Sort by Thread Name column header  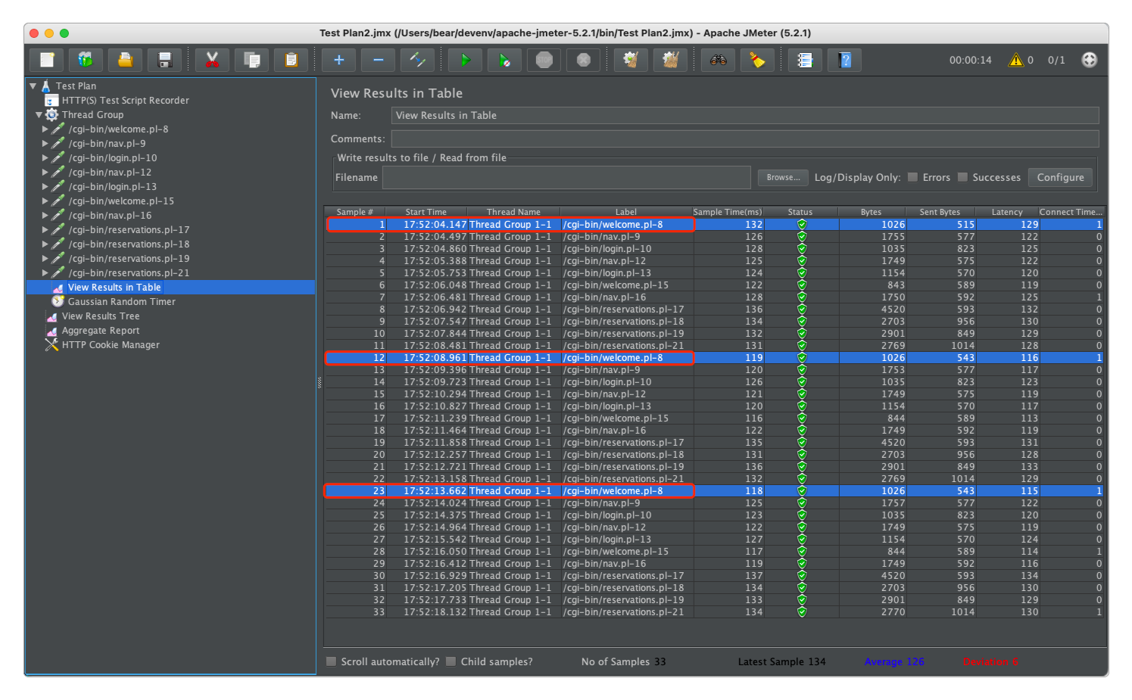513,212
